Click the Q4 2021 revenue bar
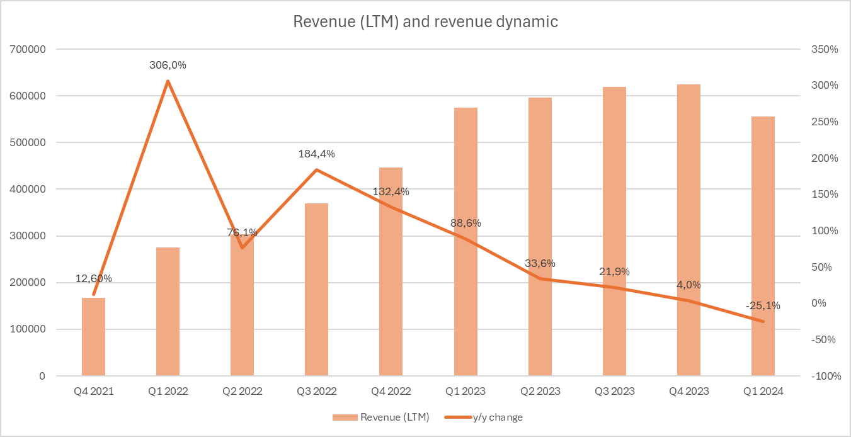The height and width of the screenshot is (437, 851). [94, 337]
